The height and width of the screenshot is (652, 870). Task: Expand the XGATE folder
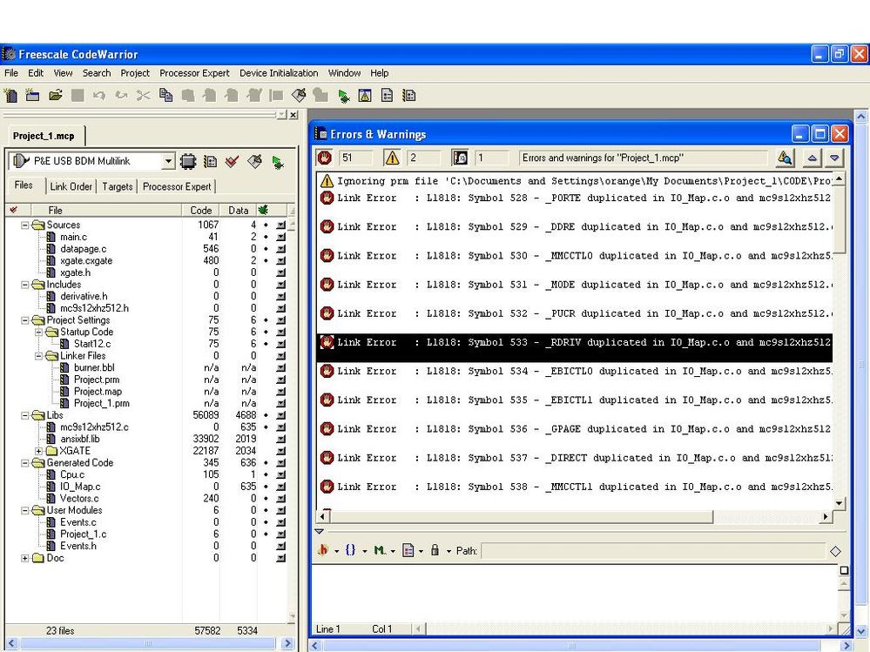tap(39, 451)
